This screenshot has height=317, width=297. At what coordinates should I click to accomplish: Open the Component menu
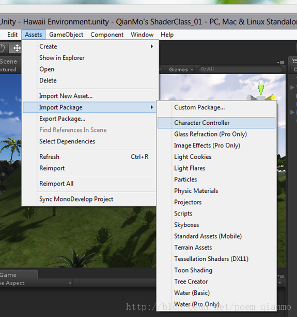107,35
